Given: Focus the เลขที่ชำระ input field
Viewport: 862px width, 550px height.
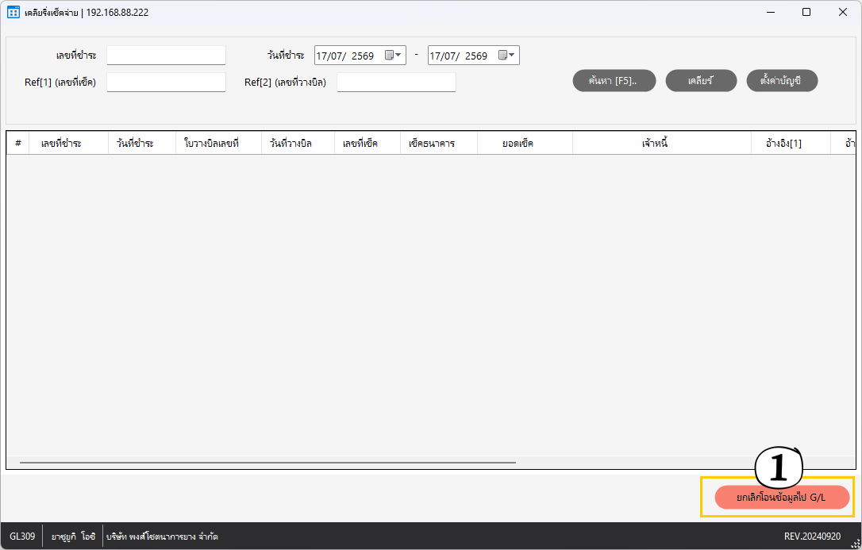Looking at the screenshot, I should 166,55.
